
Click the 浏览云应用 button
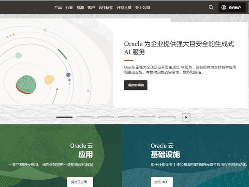(x=80, y=182)
